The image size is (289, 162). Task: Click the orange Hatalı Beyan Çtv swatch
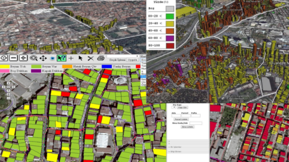[x=67, y=67]
